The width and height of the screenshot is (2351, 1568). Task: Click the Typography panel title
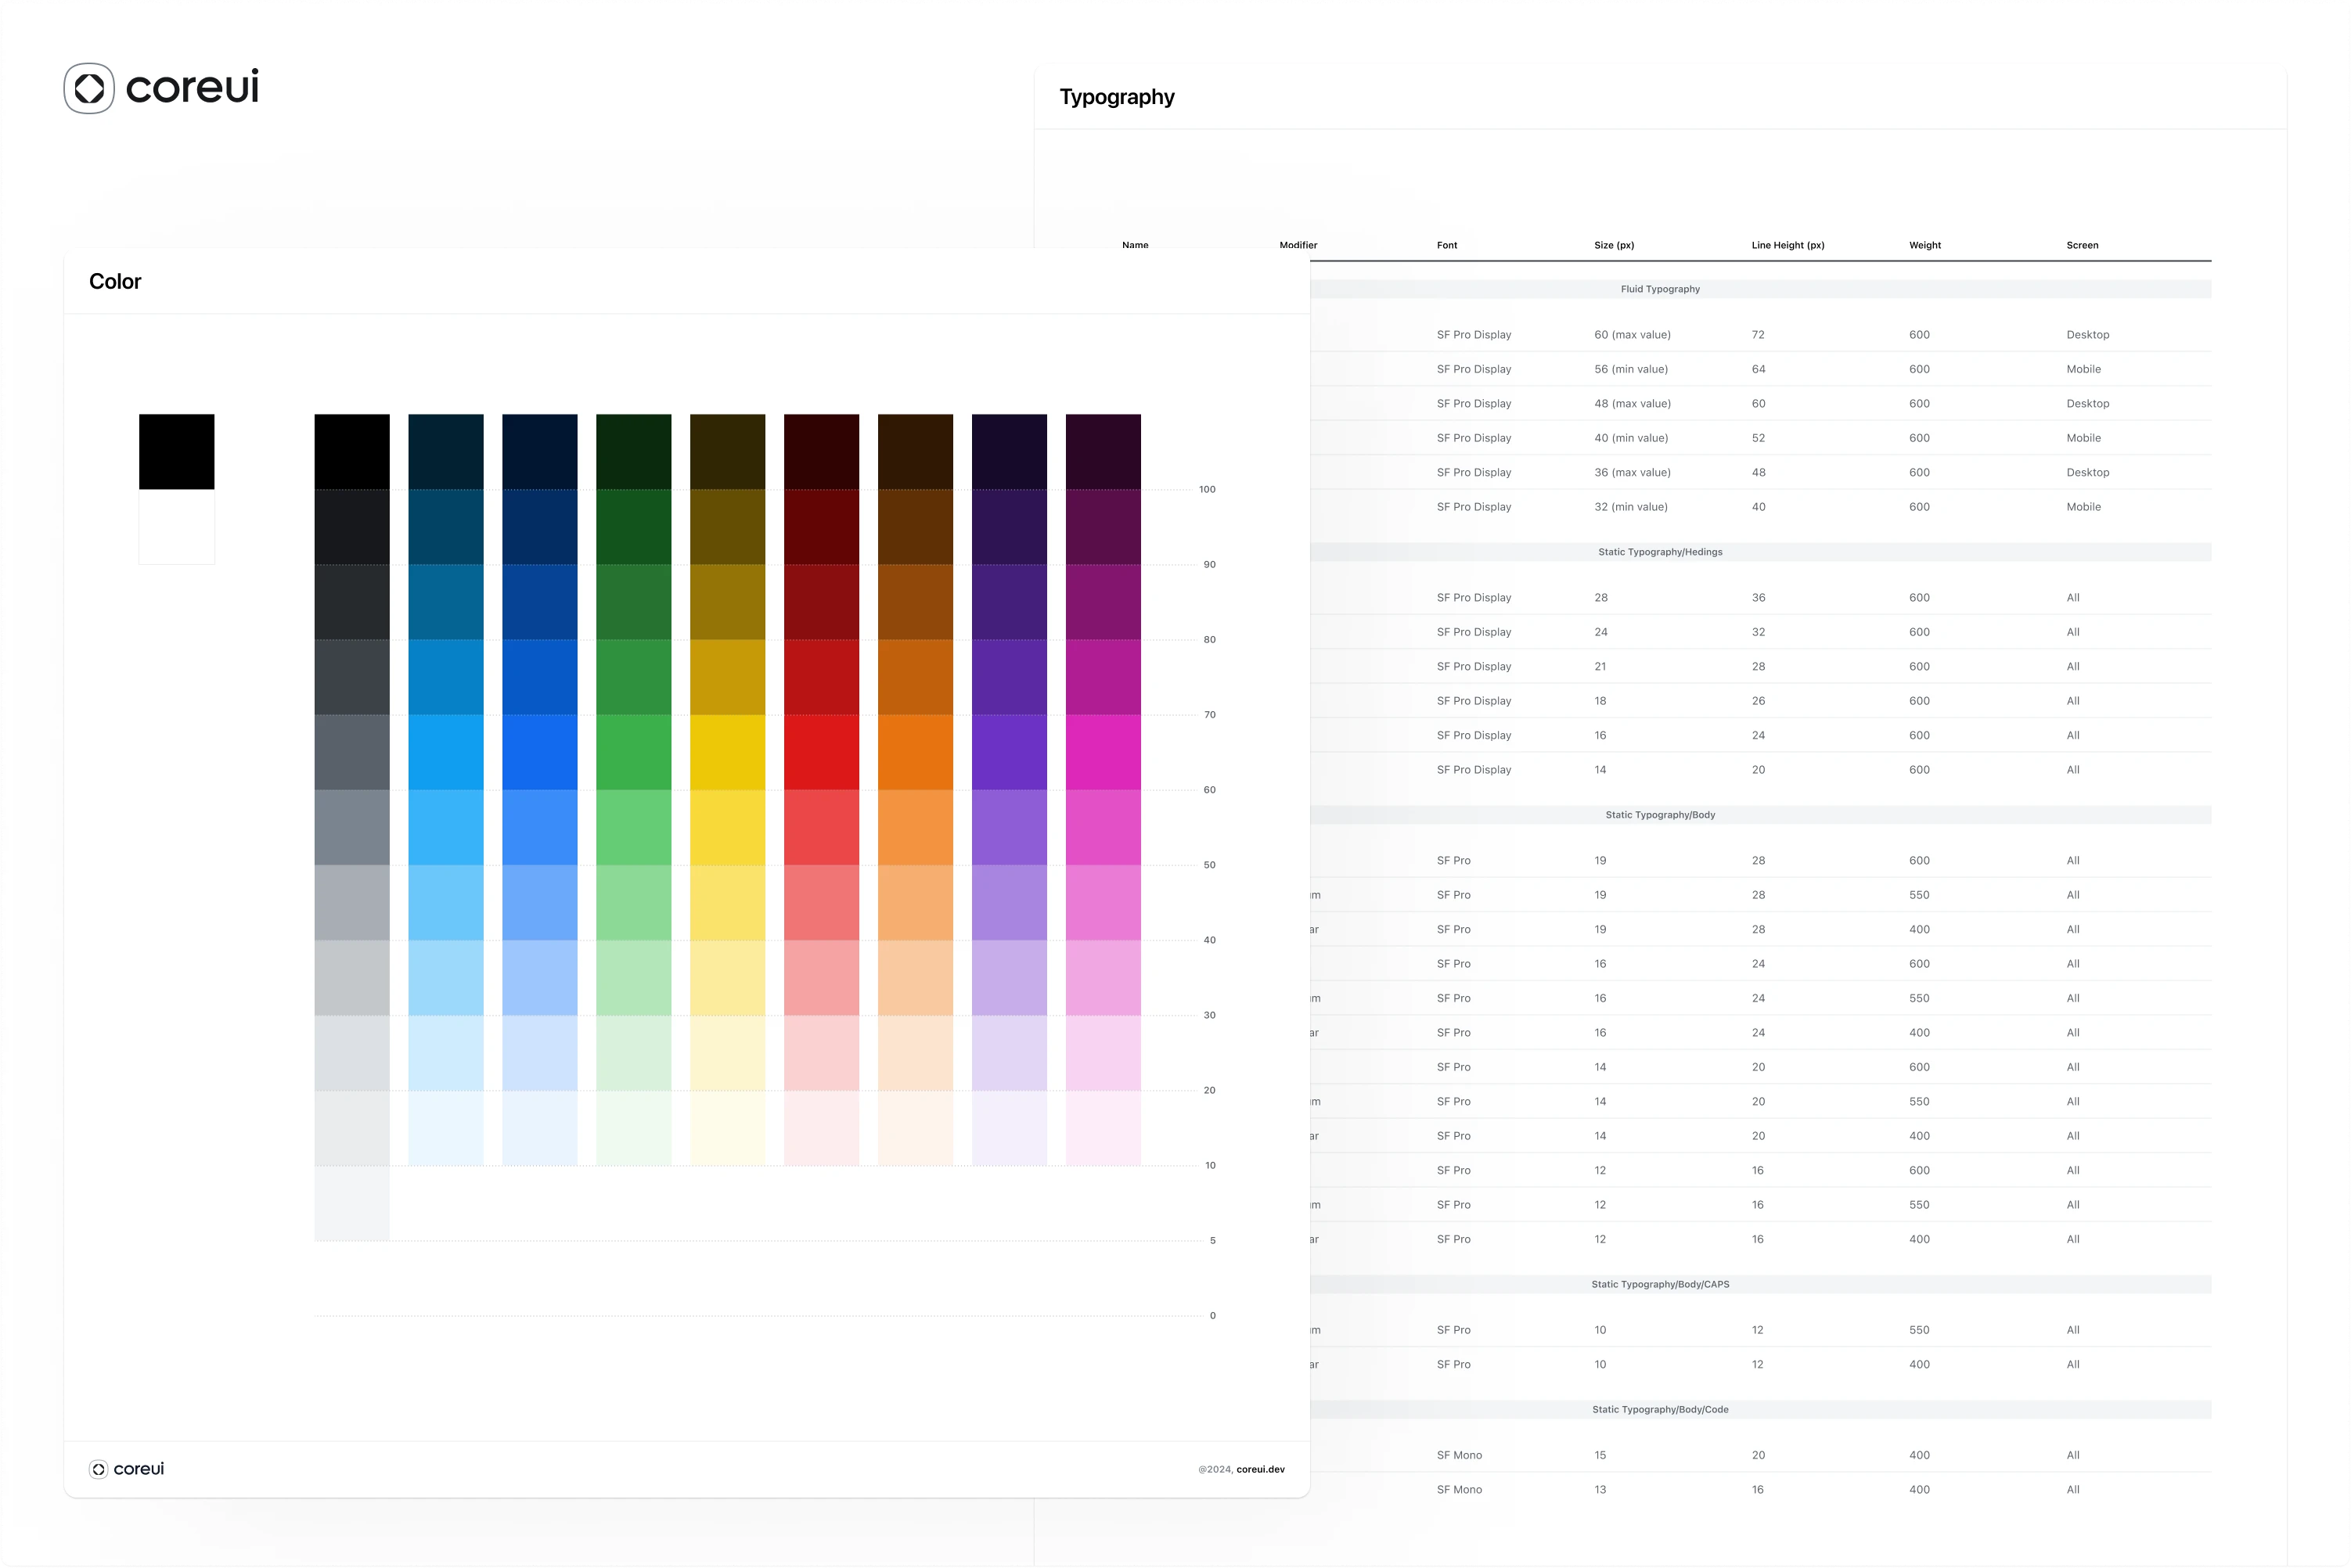(1117, 97)
